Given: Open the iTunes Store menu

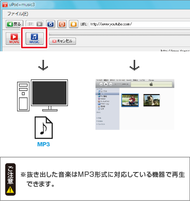Looking at the screenshot, I should 129,80.
